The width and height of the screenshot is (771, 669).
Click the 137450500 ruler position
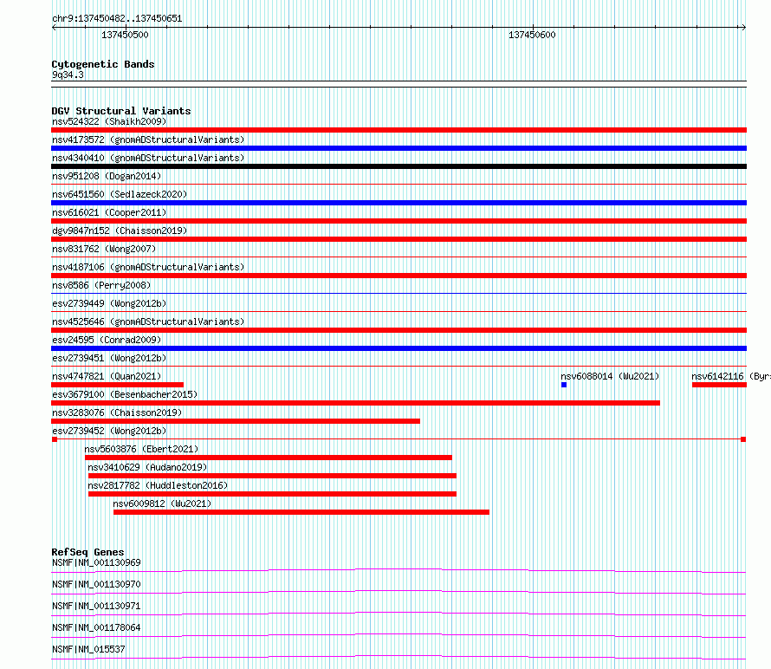coord(125,35)
